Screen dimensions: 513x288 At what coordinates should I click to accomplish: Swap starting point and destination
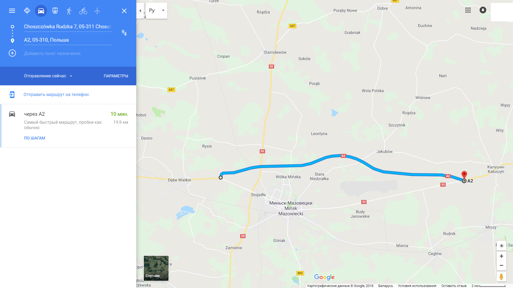[124, 33]
